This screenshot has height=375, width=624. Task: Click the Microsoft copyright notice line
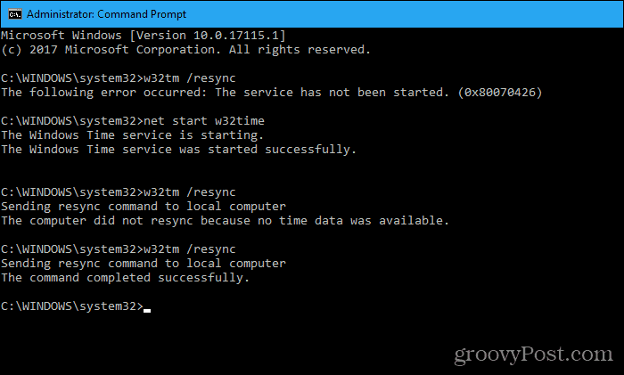pos(185,50)
